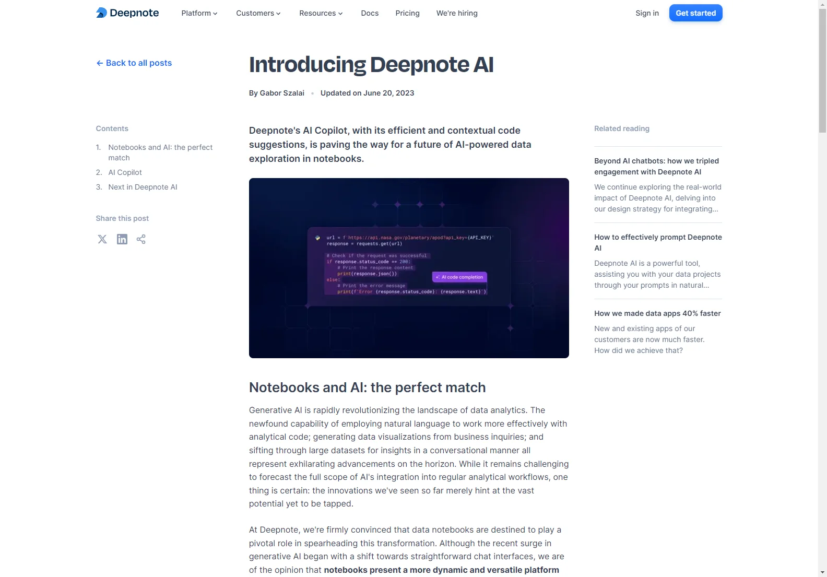
Task: Click the Notebooks and AI section heading
Action: pos(367,387)
